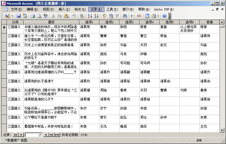The width and height of the screenshot is (226, 144).
Task: Open the 窗口(W) menu
Action: click(x=128, y=9)
